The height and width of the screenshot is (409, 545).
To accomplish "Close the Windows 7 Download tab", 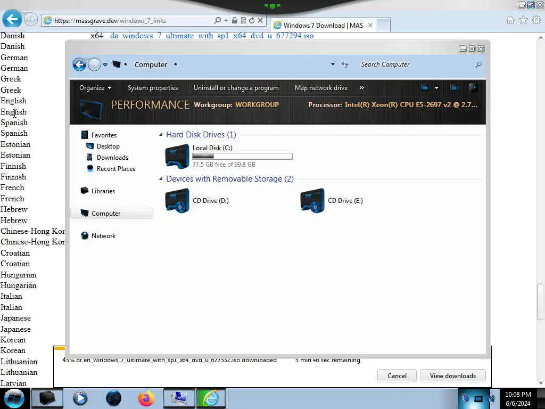I will pyautogui.click(x=370, y=26).
